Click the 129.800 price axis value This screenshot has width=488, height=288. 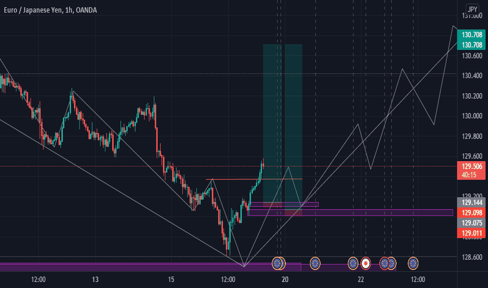point(472,136)
